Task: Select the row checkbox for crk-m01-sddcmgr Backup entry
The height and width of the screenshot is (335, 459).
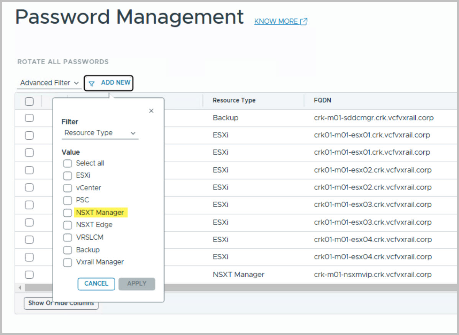Action: pos(29,118)
